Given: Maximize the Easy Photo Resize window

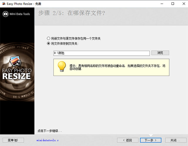Looking at the screenshot, I should pos(173,4).
